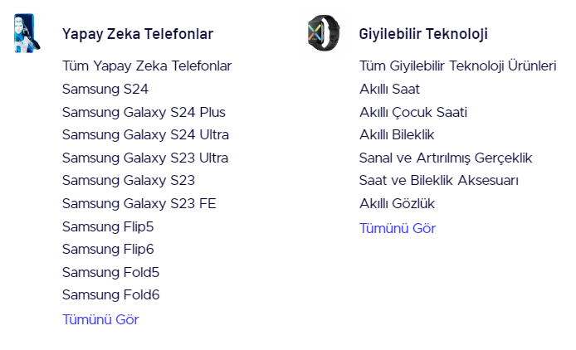This screenshot has height=350, width=576.
Task: Open Tüm Giyilebilir Teknoloji Ürünleri
Action: pos(457,66)
